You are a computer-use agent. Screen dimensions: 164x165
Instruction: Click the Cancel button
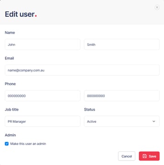pyautogui.click(x=127, y=156)
